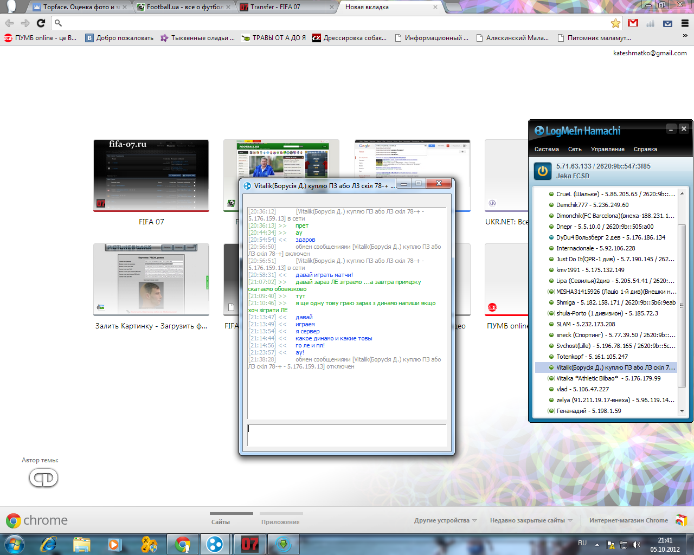The width and height of the screenshot is (694, 555).
Task: Switch to FIFA 07 taskbar icon
Action: [249, 544]
